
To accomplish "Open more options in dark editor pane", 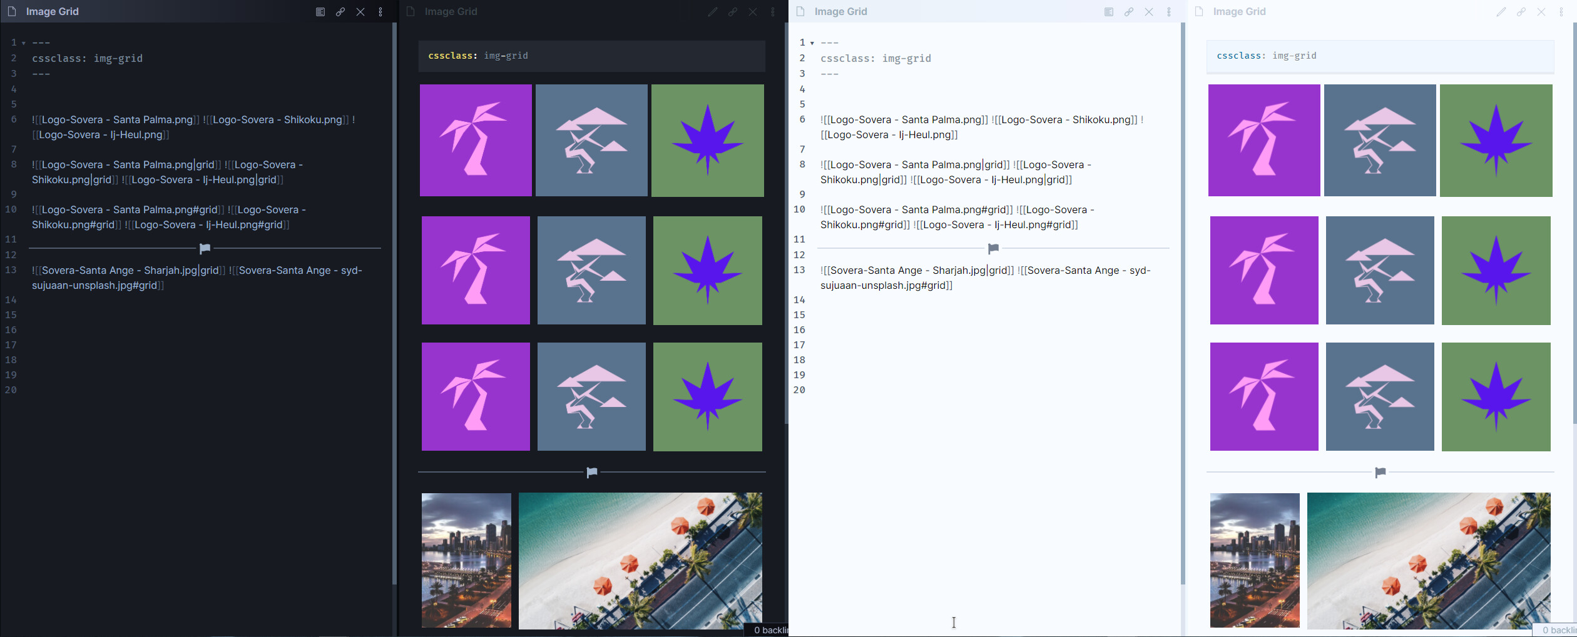I will (x=380, y=12).
